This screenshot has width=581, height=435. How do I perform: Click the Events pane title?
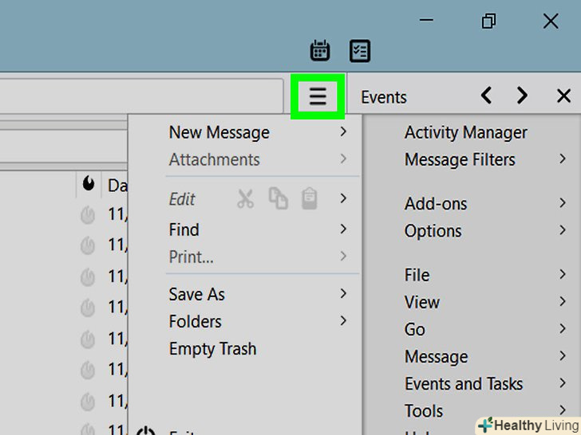coord(384,97)
